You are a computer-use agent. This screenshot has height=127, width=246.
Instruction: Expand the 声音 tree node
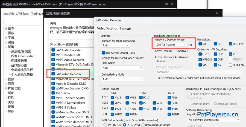[6, 84]
